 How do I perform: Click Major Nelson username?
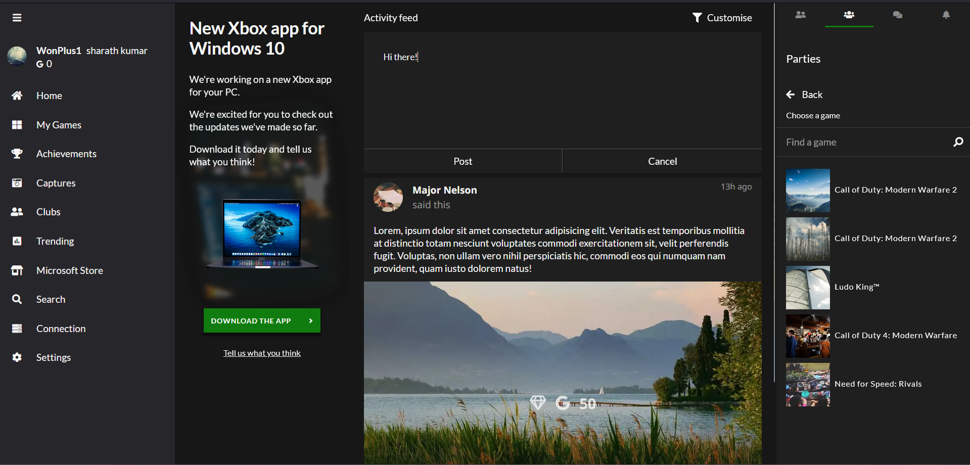[445, 190]
